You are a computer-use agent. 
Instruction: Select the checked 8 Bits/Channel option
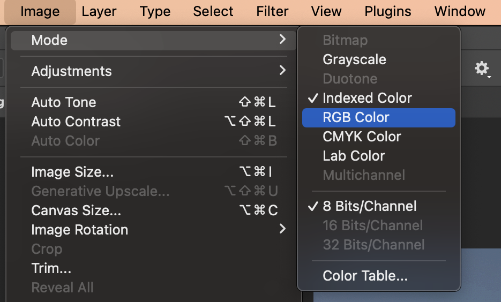pos(369,206)
